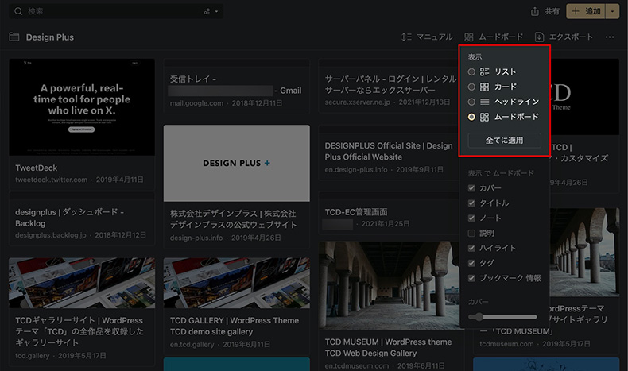Click the sort arrows icon beside マニュアル
This screenshot has width=628, height=371.
tap(406, 37)
